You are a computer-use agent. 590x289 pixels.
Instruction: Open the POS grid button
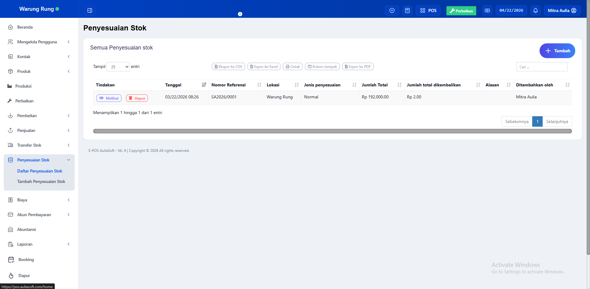[428, 10]
